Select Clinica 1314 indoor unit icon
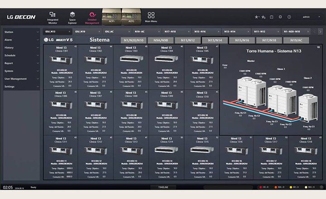Viewport: 326px width, 199px height. coord(166,150)
